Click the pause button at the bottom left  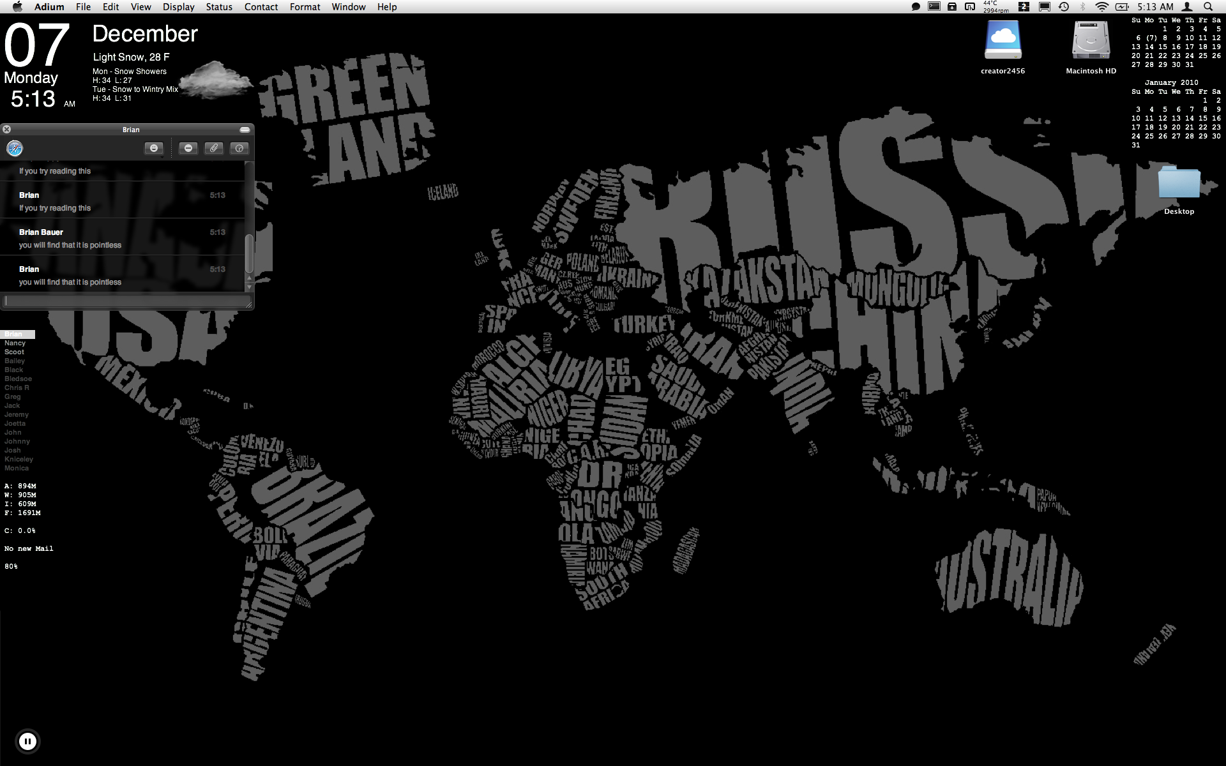click(27, 741)
